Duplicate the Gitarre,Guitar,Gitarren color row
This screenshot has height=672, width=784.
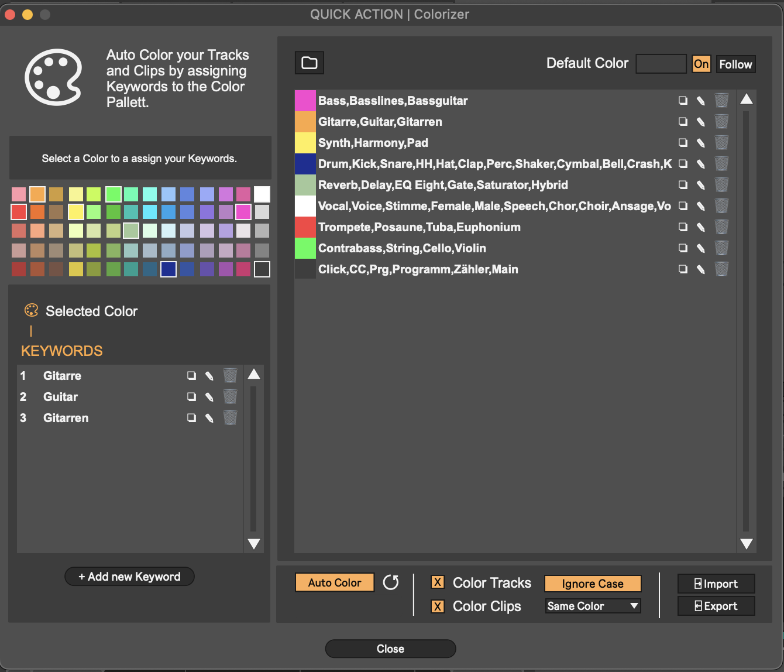coord(683,122)
